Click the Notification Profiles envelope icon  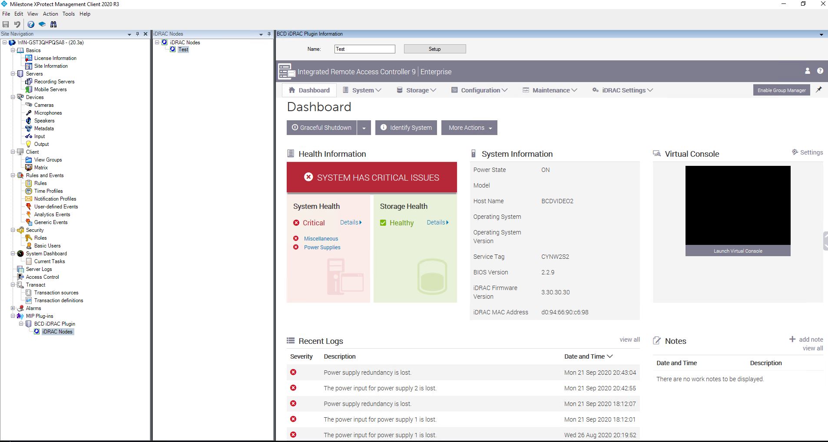click(x=29, y=199)
